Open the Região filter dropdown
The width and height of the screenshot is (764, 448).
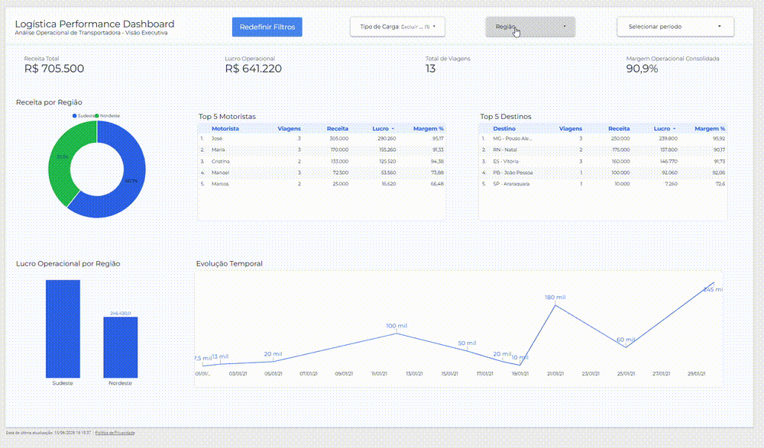(x=530, y=27)
